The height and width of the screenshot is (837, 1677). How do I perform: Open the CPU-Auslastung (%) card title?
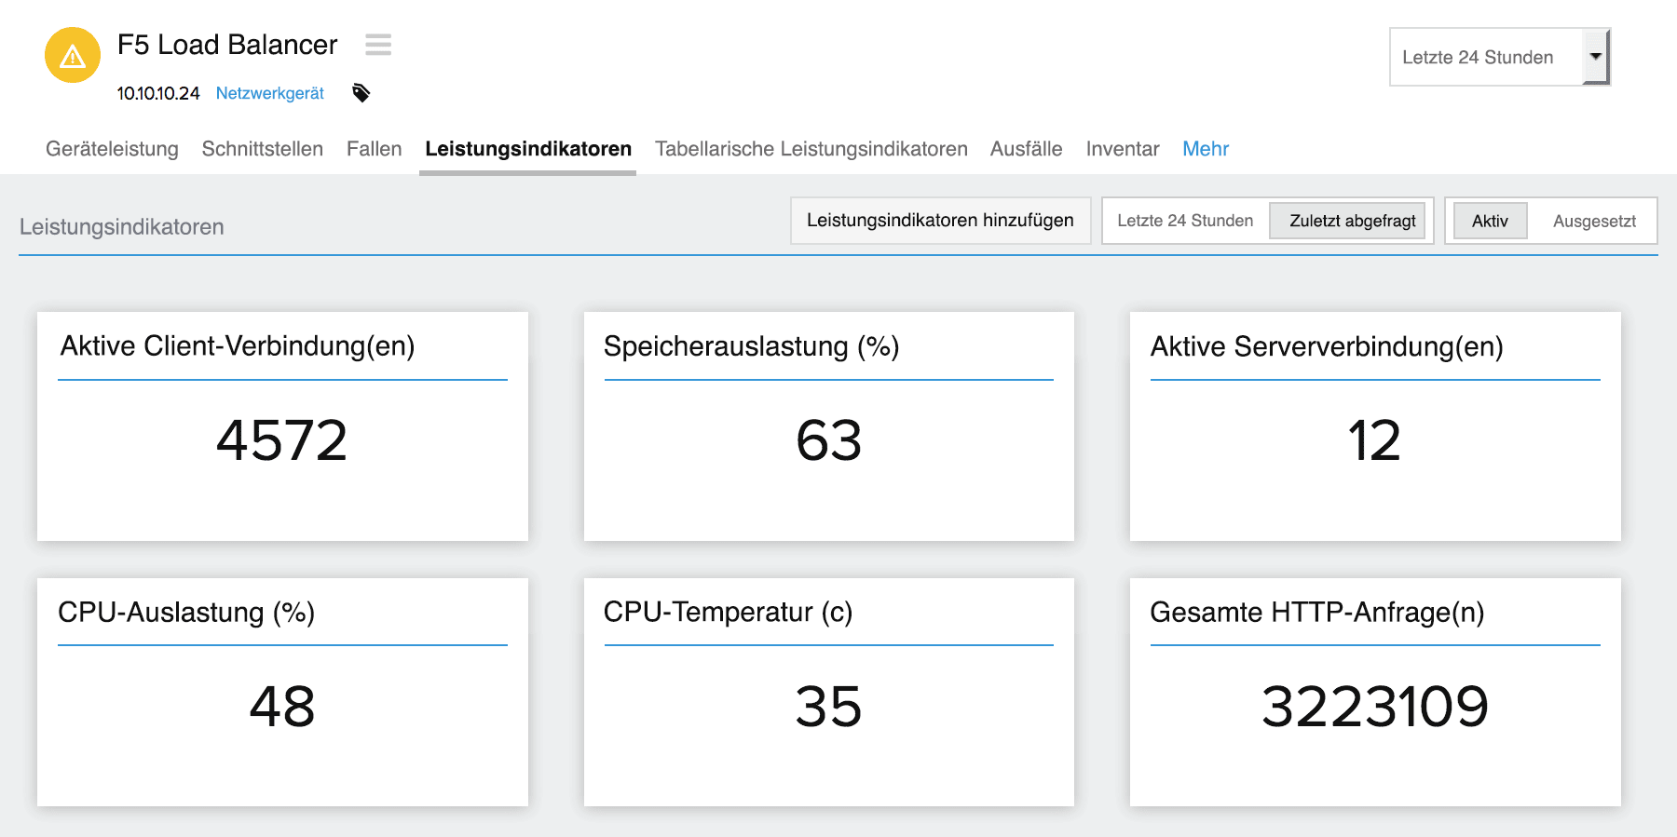pos(186,613)
